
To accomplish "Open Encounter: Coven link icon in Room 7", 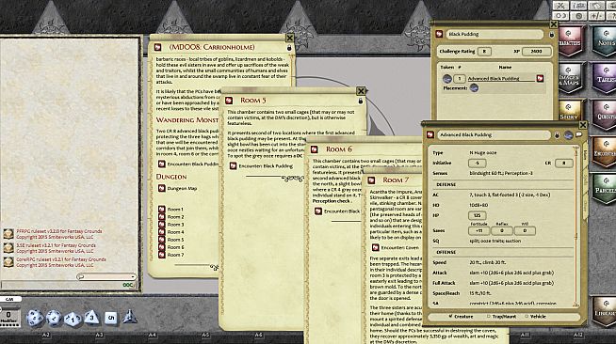I will [x=375, y=247].
